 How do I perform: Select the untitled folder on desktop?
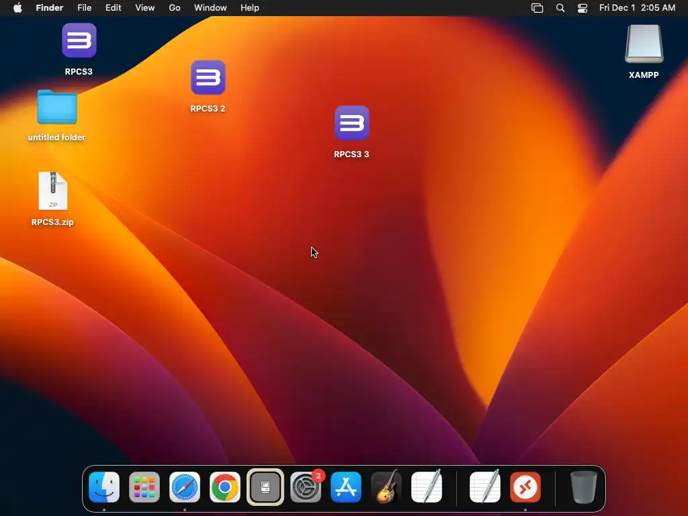pyautogui.click(x=57, y=107)
